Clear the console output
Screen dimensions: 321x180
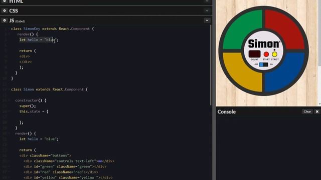point(307,111)
